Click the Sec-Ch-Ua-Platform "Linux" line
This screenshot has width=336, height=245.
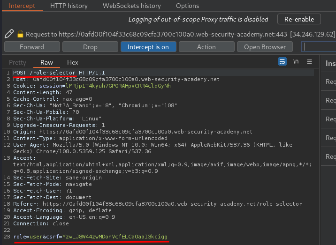point(57,119)
